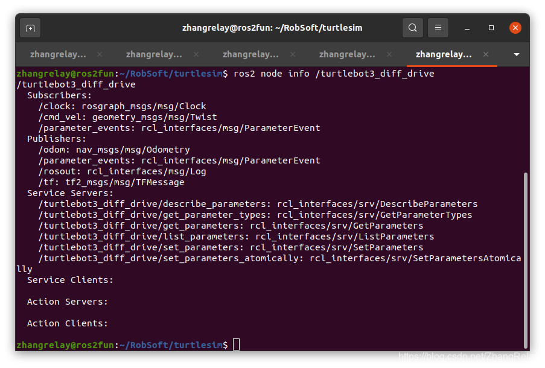Click the 'Service Servers:' heading
This screenshot has width=545, height=368.
[70, 193]
